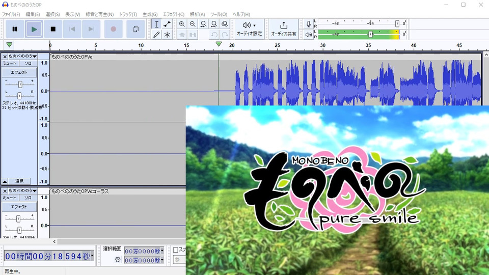The width and height of the screenshot is (489, 275).
Task: Click the green Play button
Action: (x=34, y=29)
